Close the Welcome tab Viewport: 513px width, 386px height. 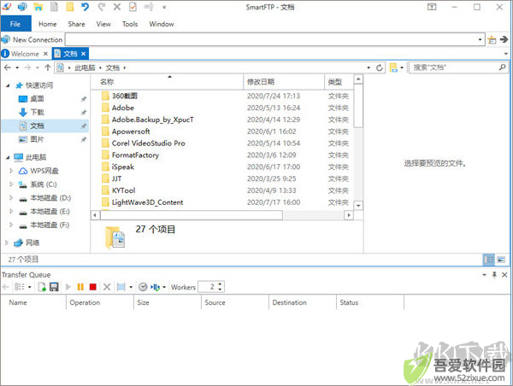[45, 54]
